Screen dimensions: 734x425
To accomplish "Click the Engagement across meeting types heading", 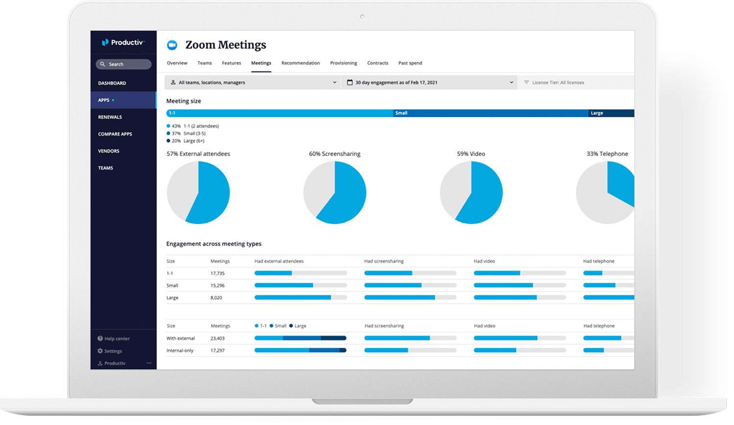I will [214, 244].
